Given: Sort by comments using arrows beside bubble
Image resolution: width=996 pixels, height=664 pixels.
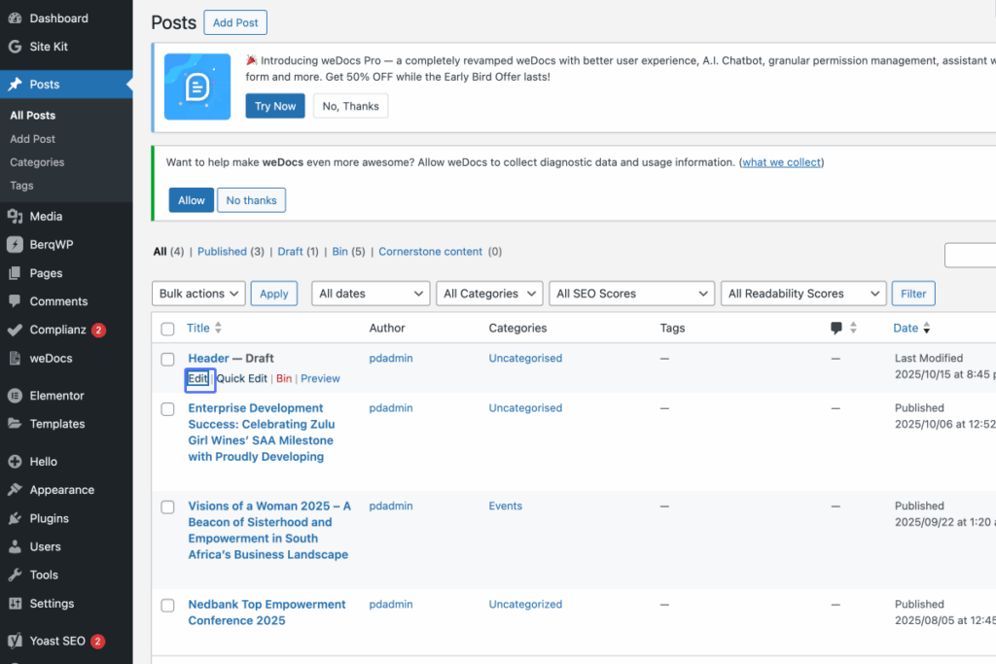Looking at the screenshot, I should tap(853, 328).
